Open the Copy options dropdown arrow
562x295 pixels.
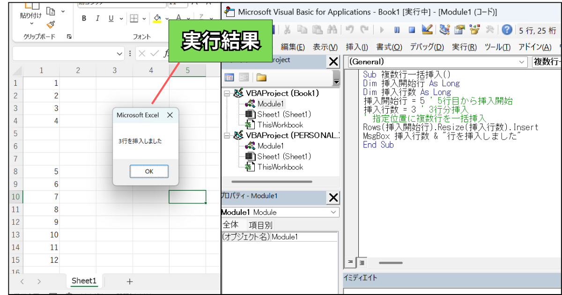[x=63, y=11]
